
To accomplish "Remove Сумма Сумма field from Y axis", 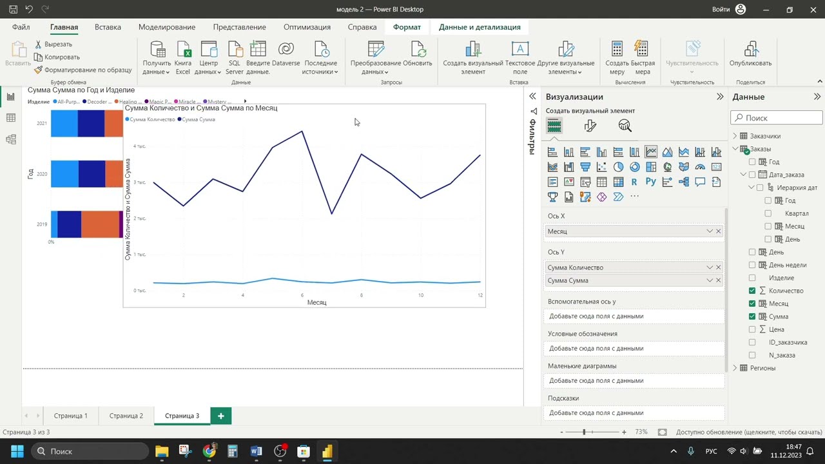I will [719, 280].
